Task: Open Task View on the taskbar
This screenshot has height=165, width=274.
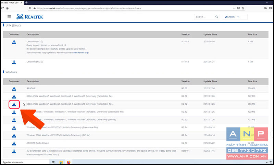Action: (53, 162)
